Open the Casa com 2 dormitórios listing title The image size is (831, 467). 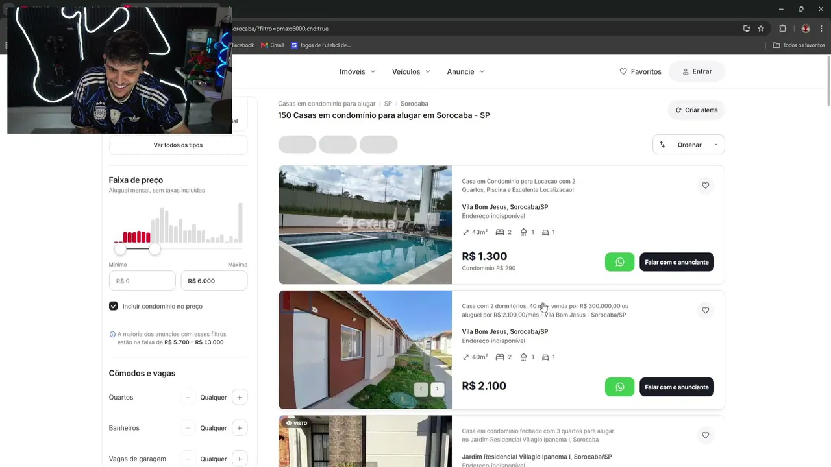click(x=545, y=311)
